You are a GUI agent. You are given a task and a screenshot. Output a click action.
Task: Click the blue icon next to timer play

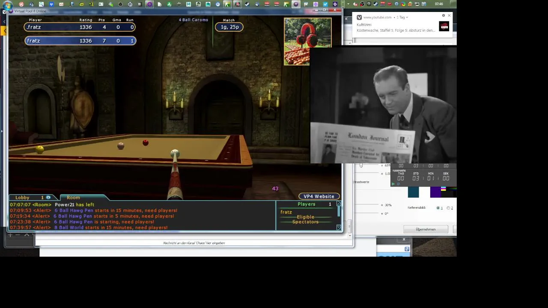[399, 184]
